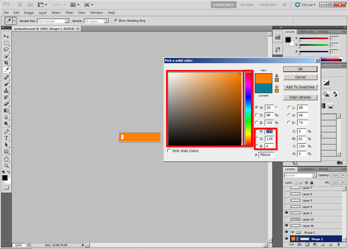Hide Layer 16 with its eye icon
This screenshot has width=348, height=249.
287,226
